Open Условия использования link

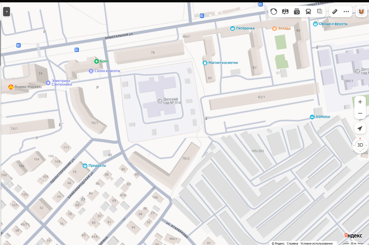coord(316,243)
